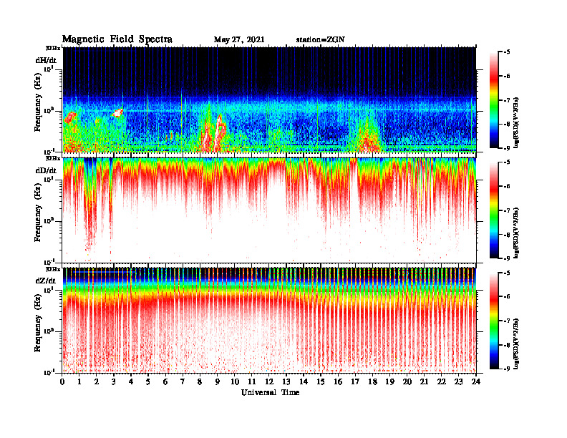567x438 pixels.
Task: Click the "-9" value on dZ/dt color scale
Action: point(507,369)
